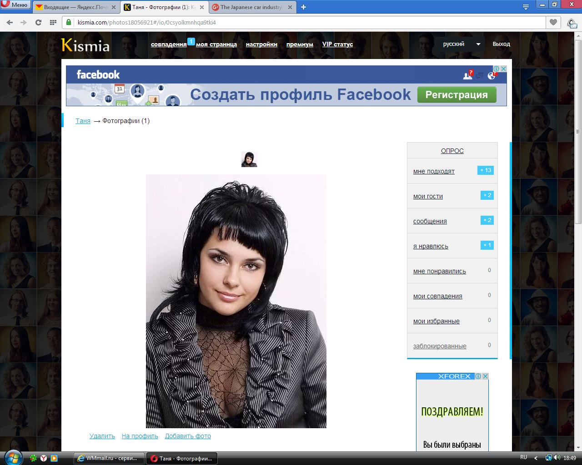Open a new browser tab
The image size is (582, 465).
pos(303,7)
